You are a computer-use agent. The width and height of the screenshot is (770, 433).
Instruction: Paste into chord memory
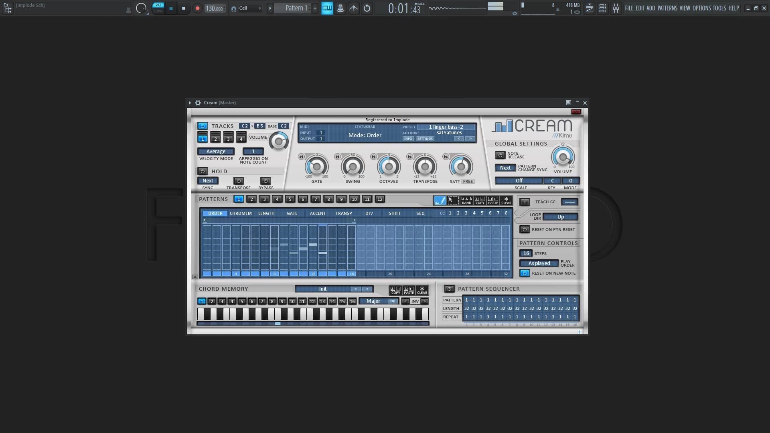pos(409,290)
